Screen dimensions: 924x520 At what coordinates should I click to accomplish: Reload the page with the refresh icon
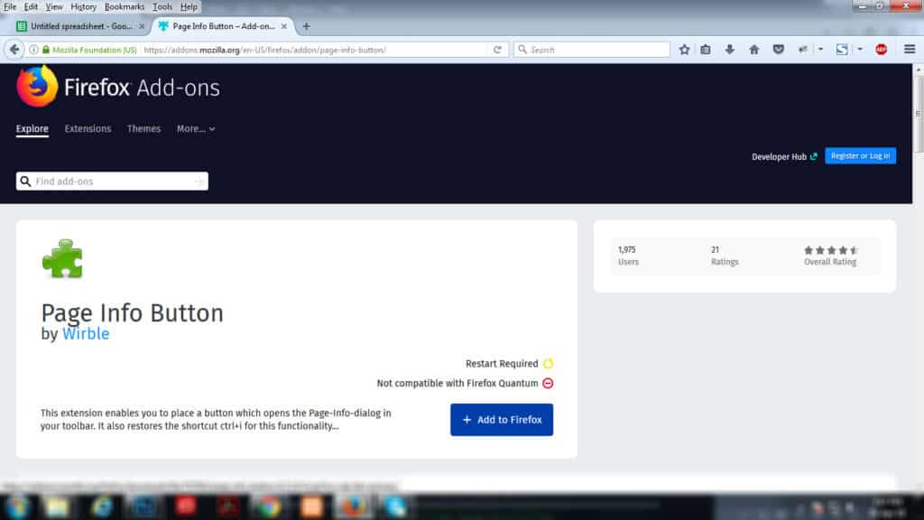click(x=497, y=50)
